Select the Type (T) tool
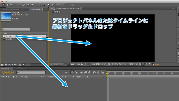 click(36, 5)
